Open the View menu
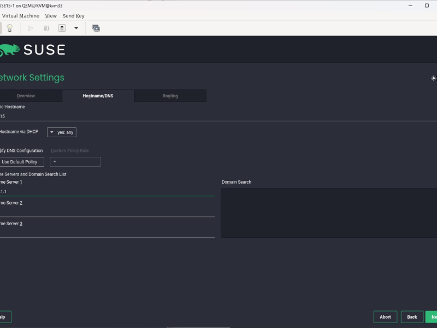 51,16
